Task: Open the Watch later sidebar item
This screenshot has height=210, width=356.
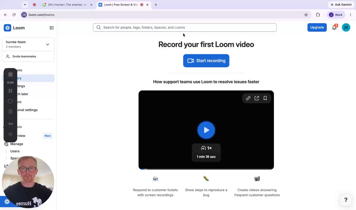Action: click(28, 94)
